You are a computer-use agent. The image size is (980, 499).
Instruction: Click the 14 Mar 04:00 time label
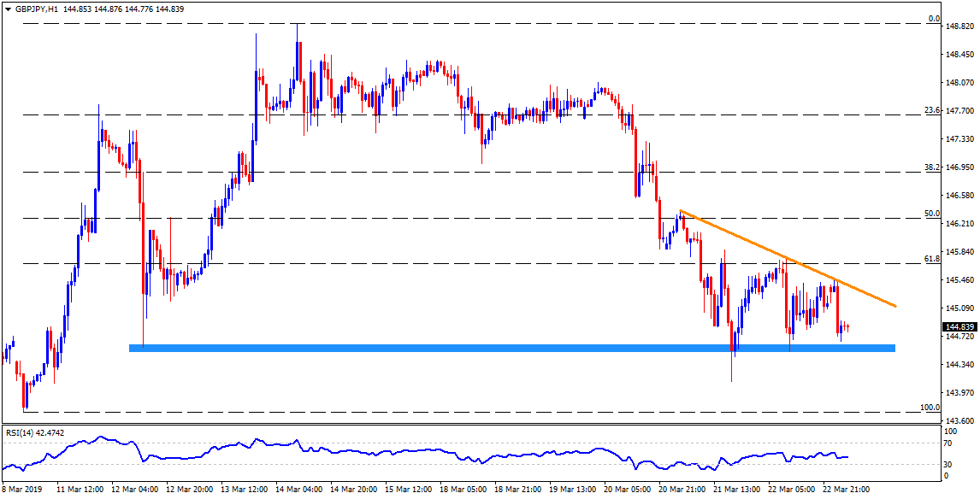pyautogui.click(x=298, y=490)
